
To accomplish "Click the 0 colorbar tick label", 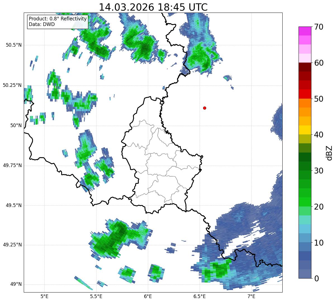I will coord(317,278).
